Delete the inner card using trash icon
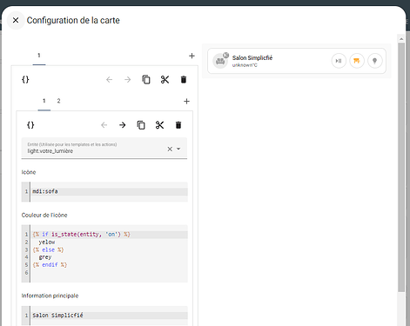Viewport: 410px width, 326px height. point(178,125)
